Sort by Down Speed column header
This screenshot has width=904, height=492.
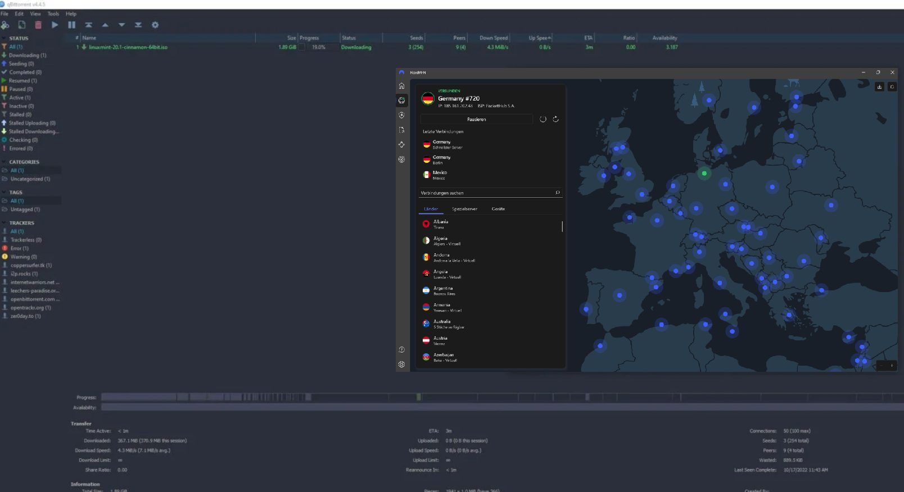(493, 38)
